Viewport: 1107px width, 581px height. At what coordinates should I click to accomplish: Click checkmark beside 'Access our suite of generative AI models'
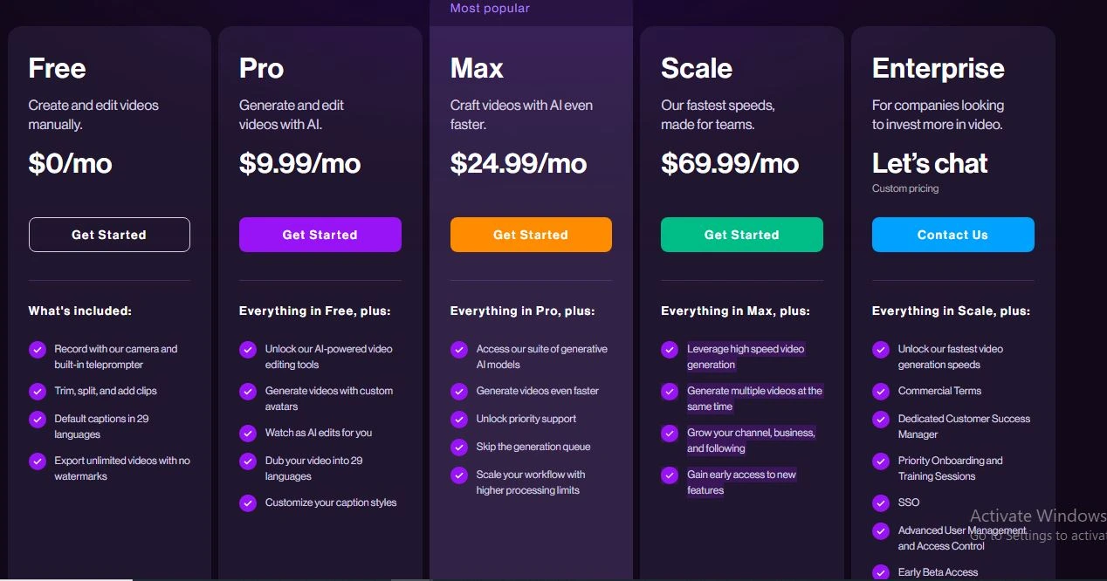click(x=459, y=350)
